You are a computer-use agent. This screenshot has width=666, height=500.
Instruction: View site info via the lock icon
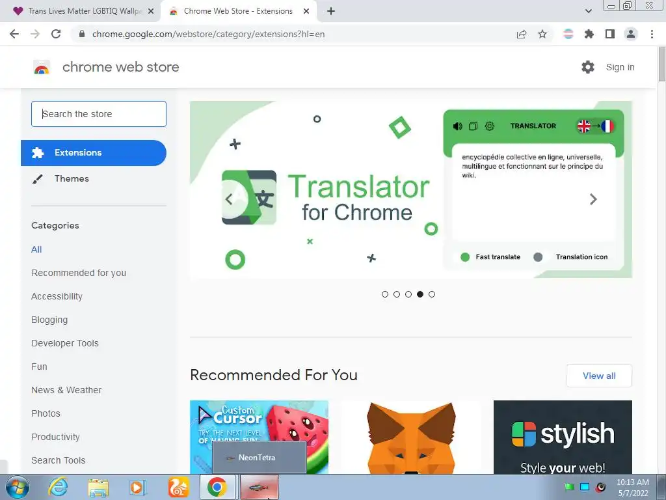point(82,34)
